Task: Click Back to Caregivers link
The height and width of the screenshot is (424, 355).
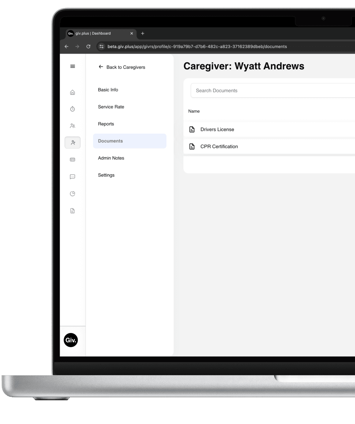Action: pyautogui.click(x=122, y=67)
